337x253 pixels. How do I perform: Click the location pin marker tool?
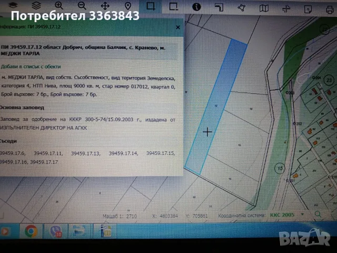(128, 6)
